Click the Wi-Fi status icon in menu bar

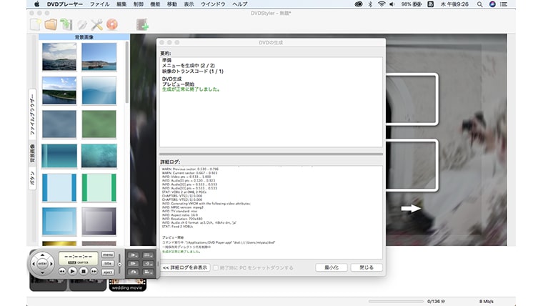pyautogui.click(x=382, y=4)
